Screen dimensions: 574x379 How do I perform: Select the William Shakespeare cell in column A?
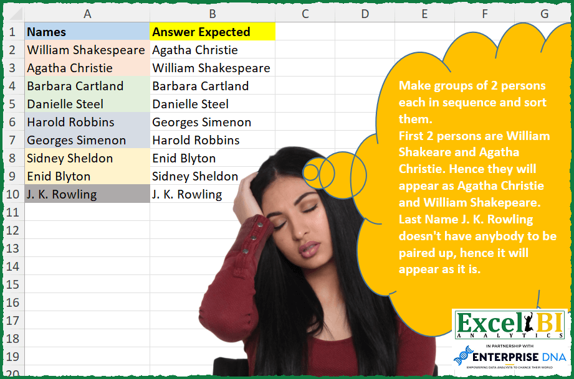pos(87,50)
